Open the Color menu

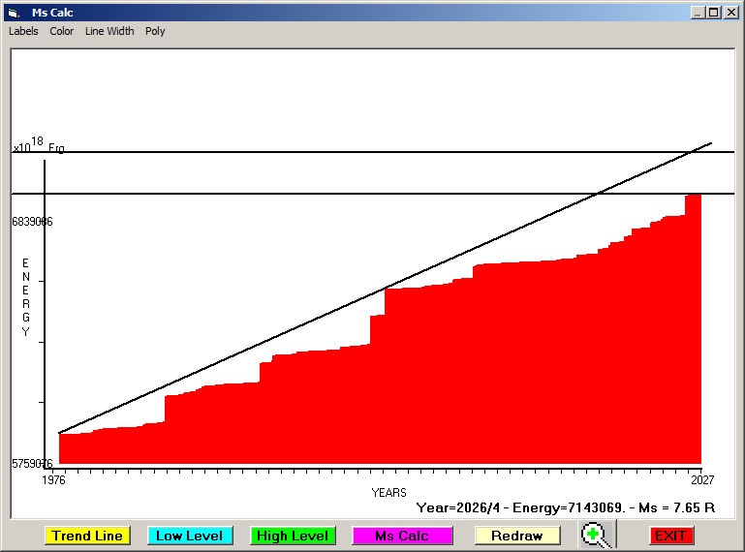(62, 31)
